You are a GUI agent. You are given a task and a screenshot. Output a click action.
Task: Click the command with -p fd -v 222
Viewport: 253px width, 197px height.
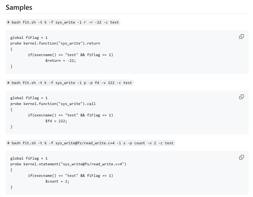(70, 83)
